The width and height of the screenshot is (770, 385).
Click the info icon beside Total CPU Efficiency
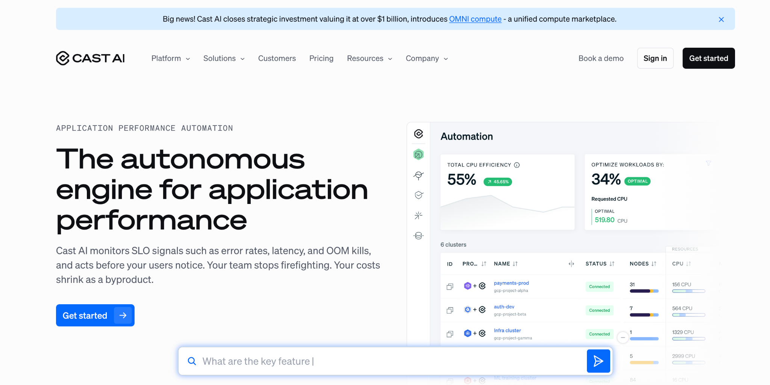pyautogui.click(x=517, y=165)
